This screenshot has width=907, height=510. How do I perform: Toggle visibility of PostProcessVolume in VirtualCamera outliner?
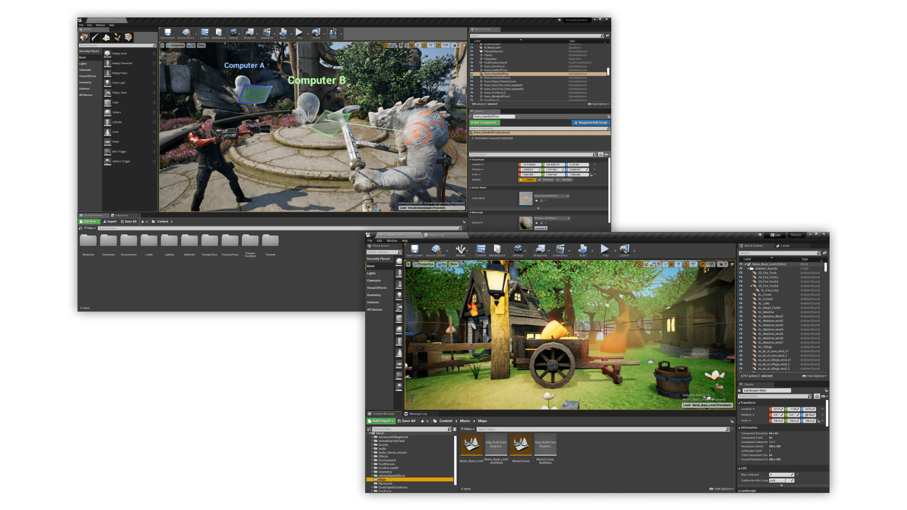pos(471,63)
